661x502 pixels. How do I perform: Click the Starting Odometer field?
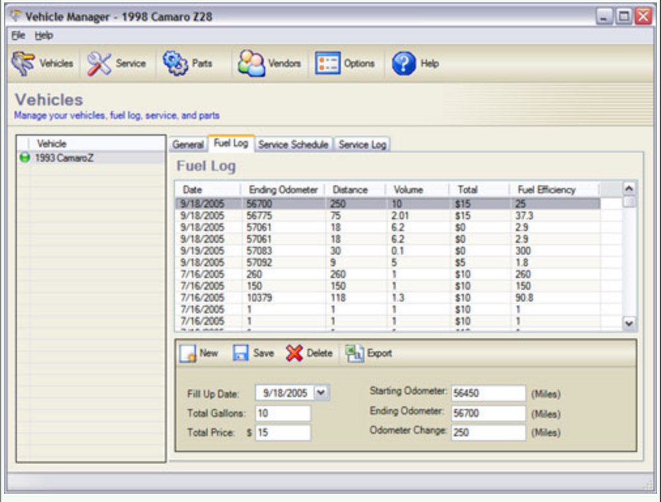tap(488, 393)
